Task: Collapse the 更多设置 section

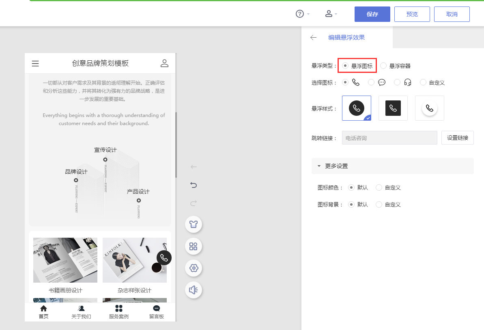Action: tap(392, 166)
